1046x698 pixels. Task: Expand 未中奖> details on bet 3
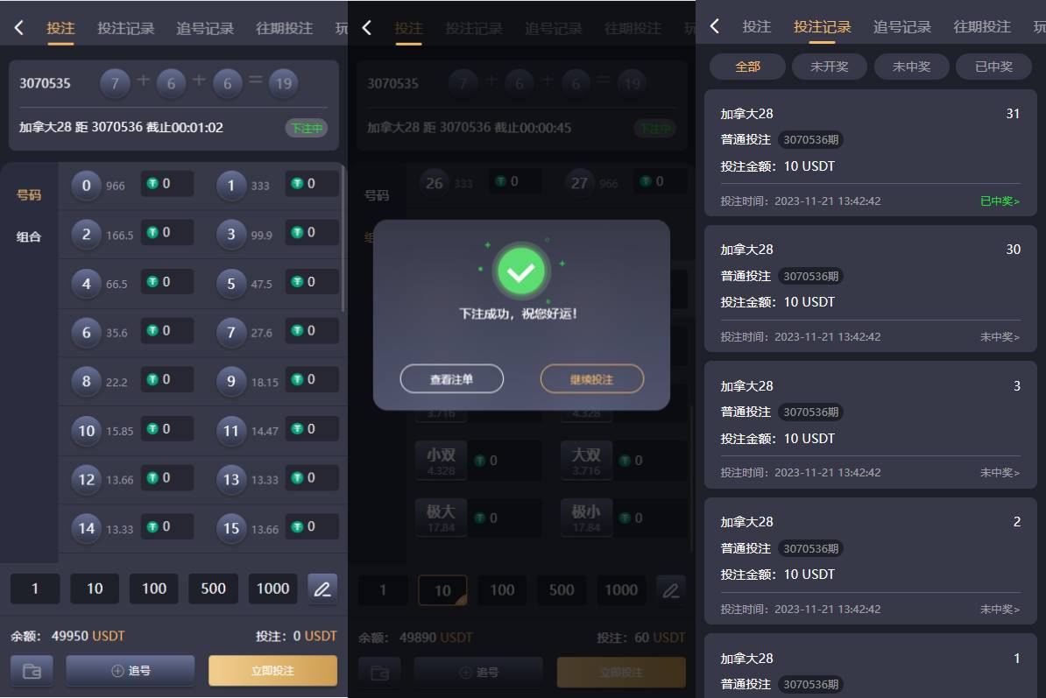pyautogui.click(x=1000, y=473)
